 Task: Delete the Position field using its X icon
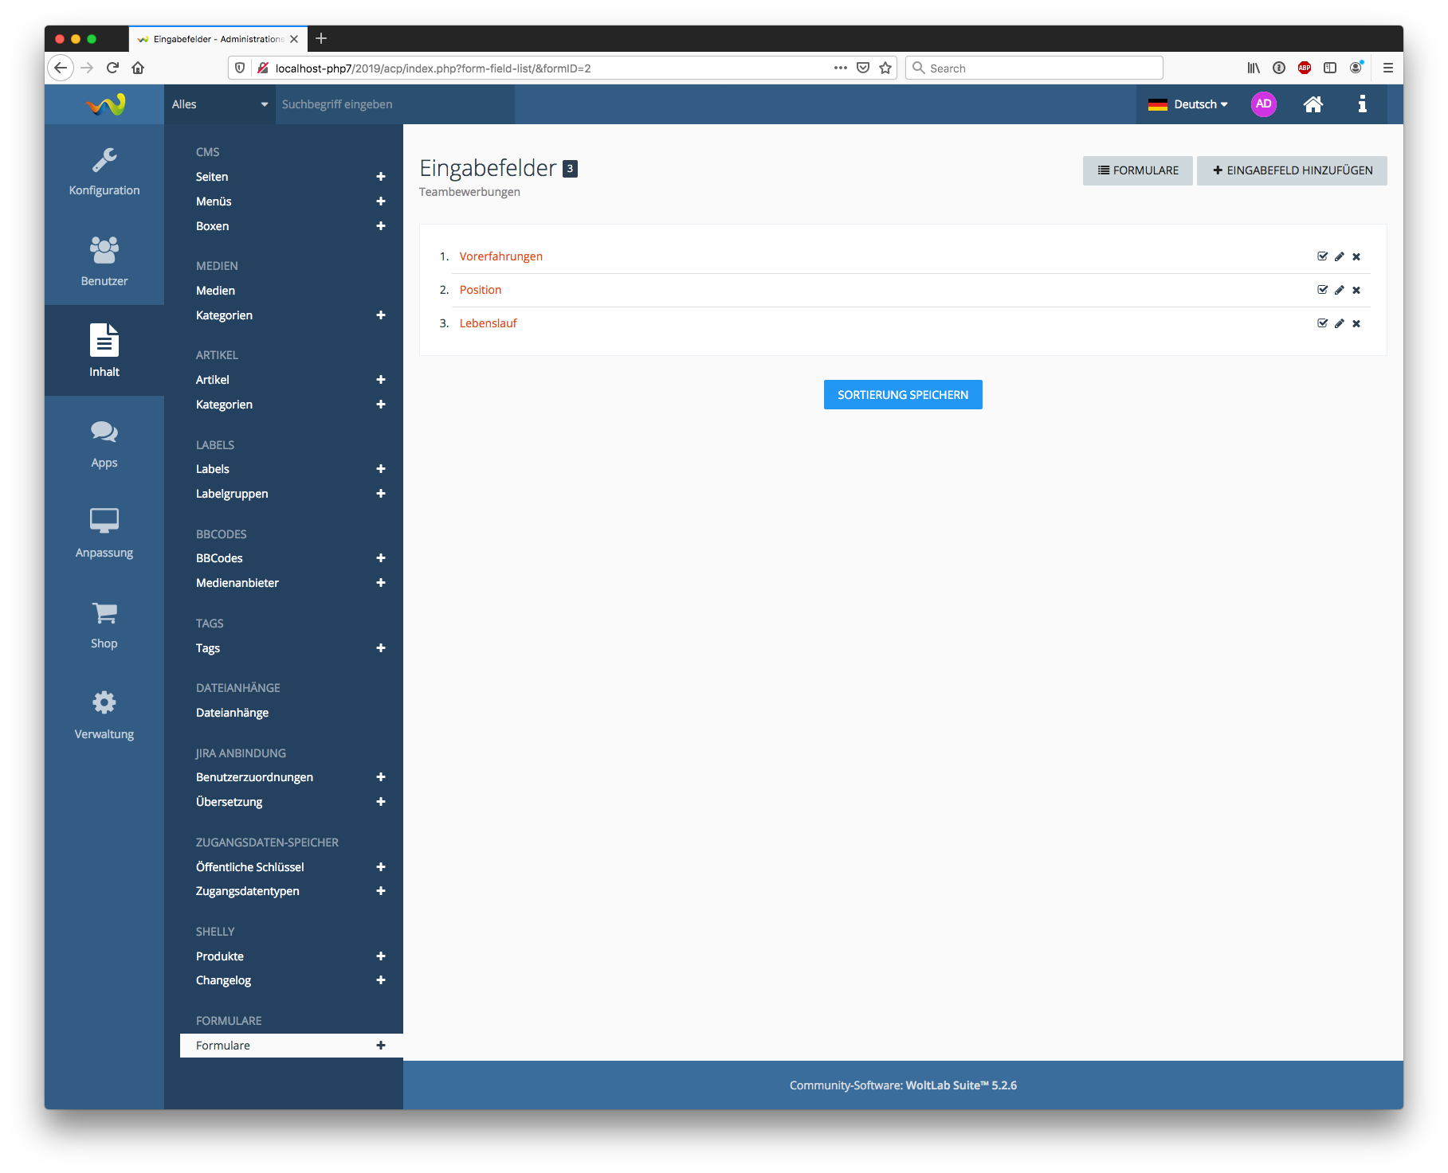tap(1356, 290)
